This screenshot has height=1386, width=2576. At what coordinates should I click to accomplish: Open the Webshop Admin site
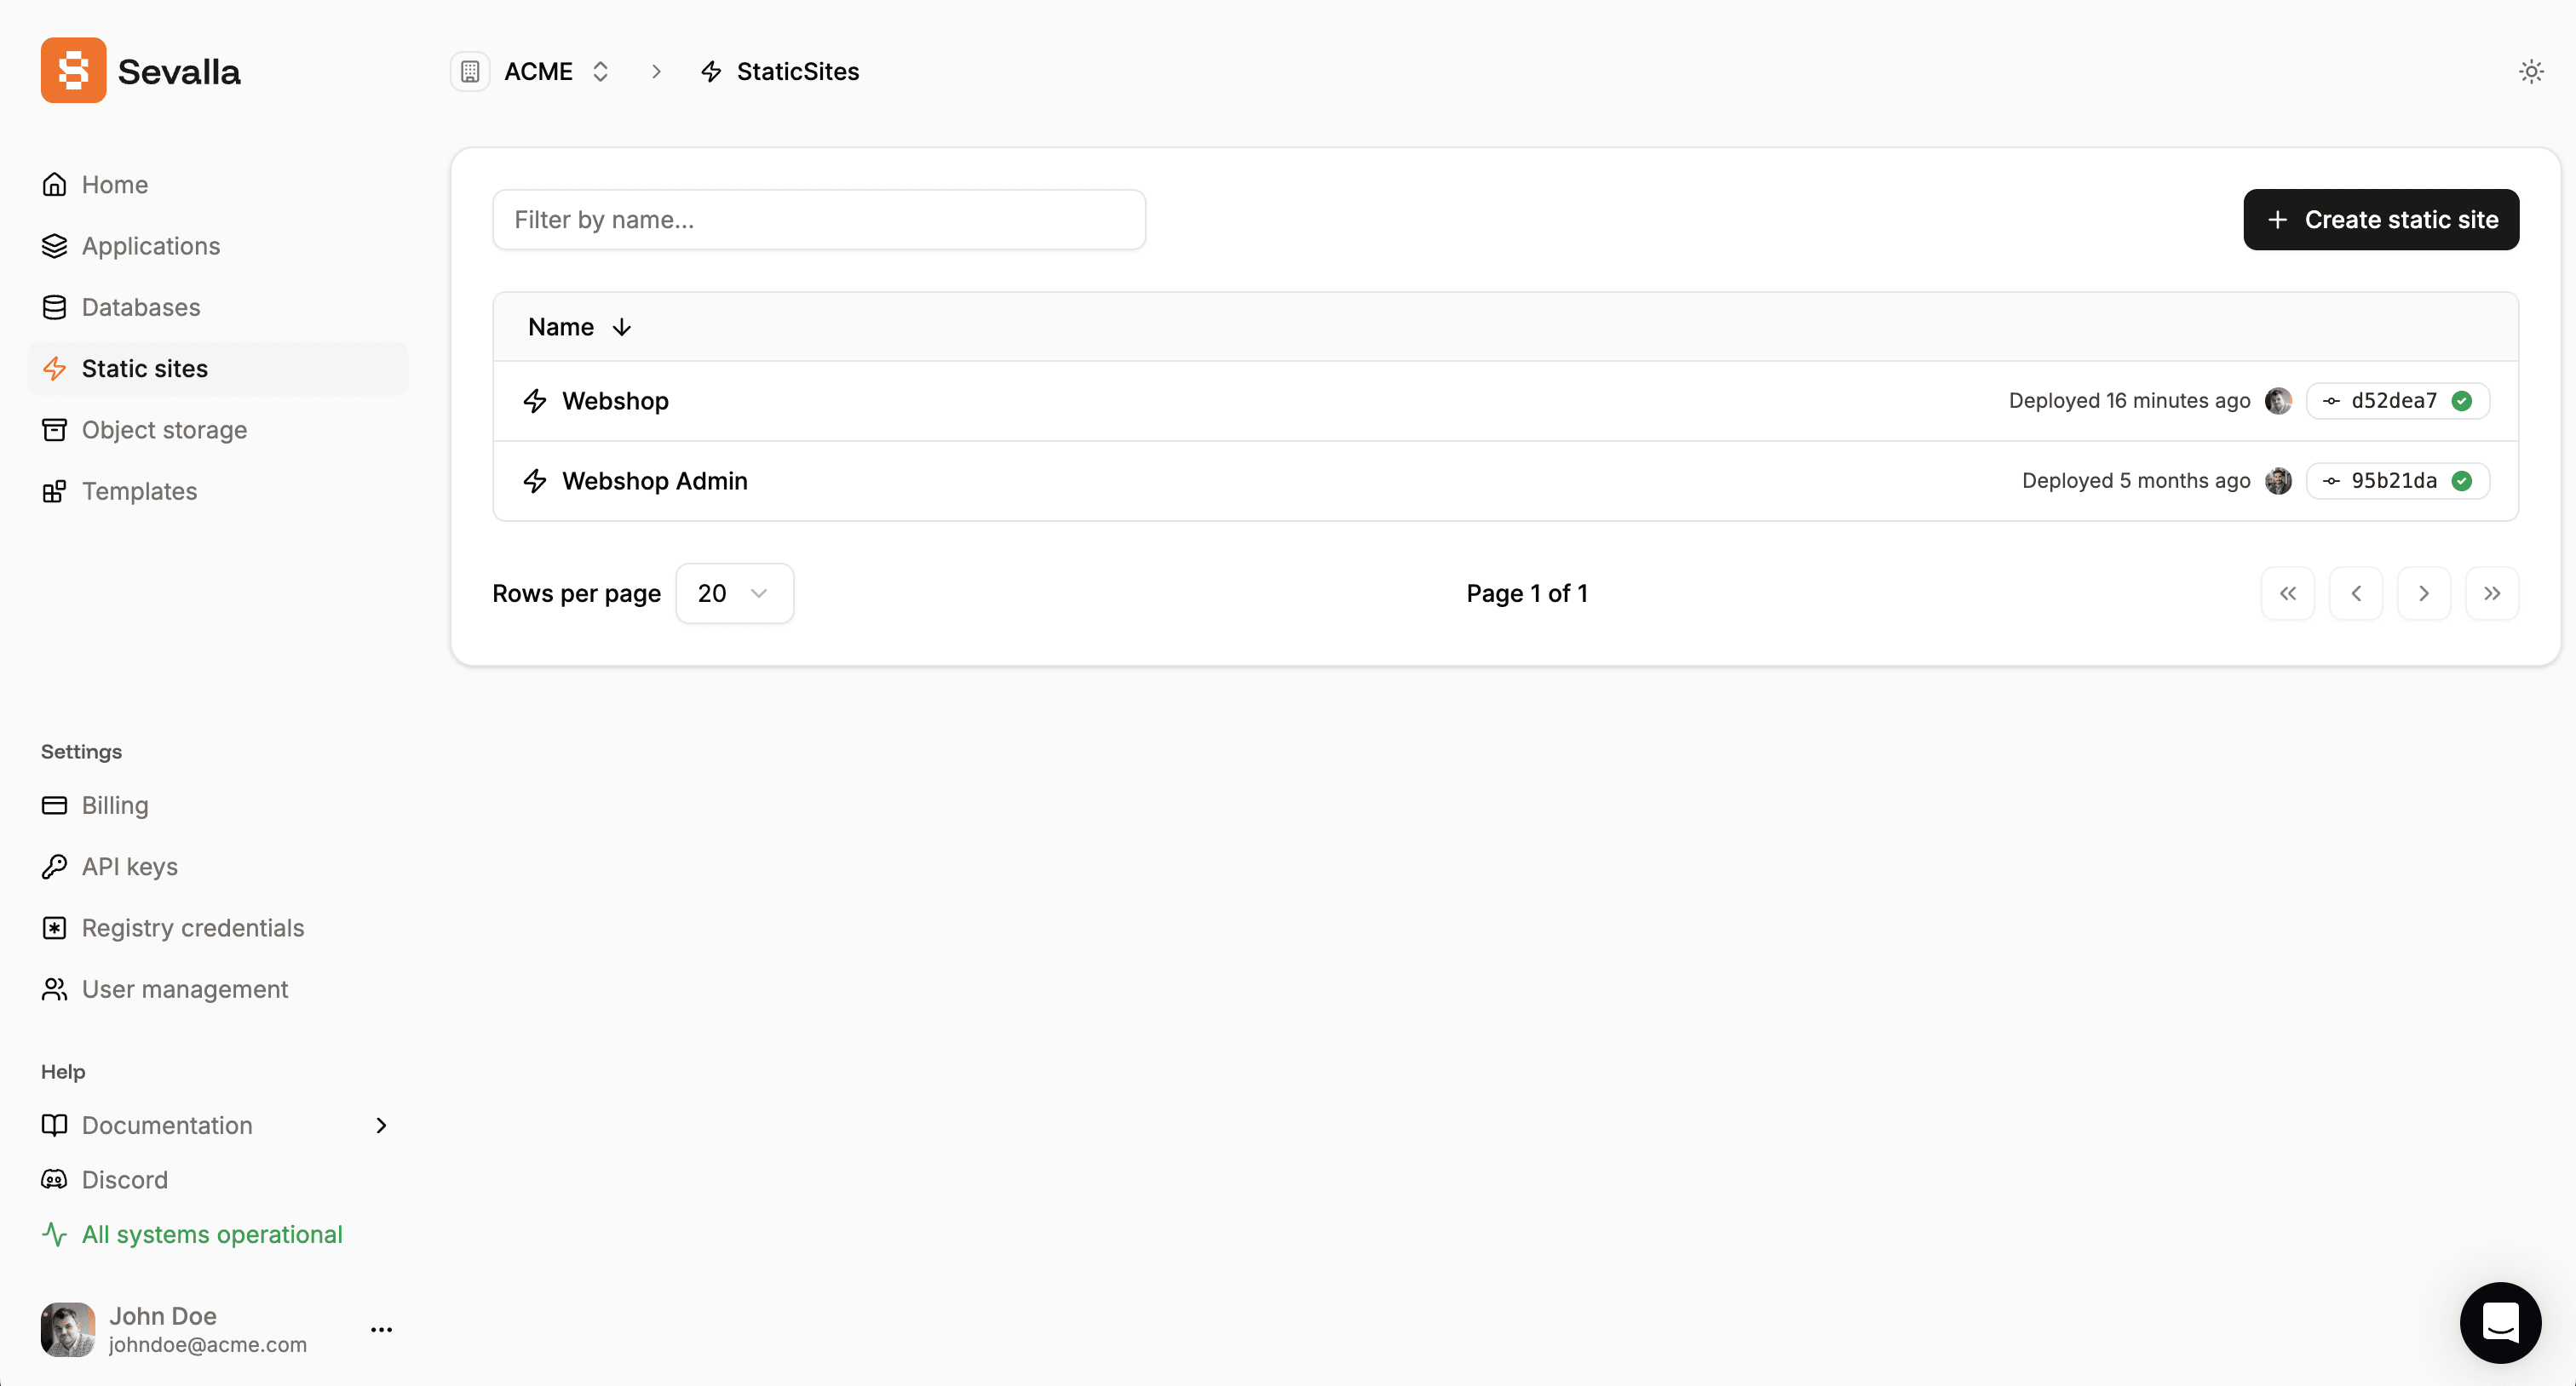(x=655, y=481)
